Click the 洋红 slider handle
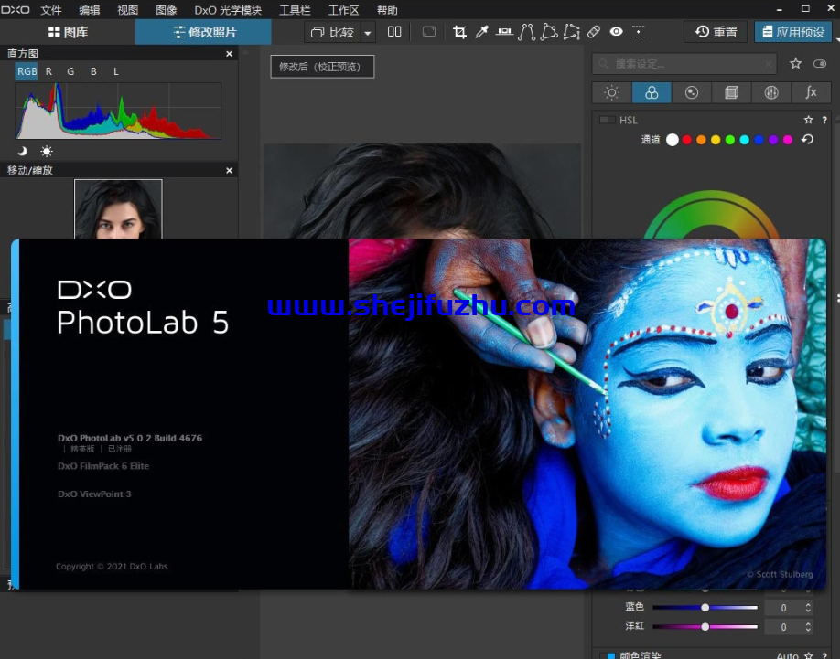This screenshot has width=840, height=659. (705, 626)
